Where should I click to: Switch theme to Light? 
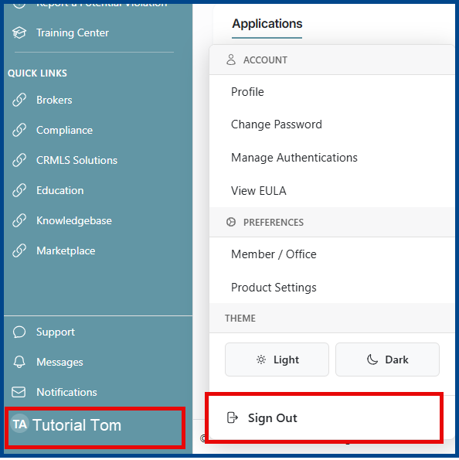pos(277,359)
